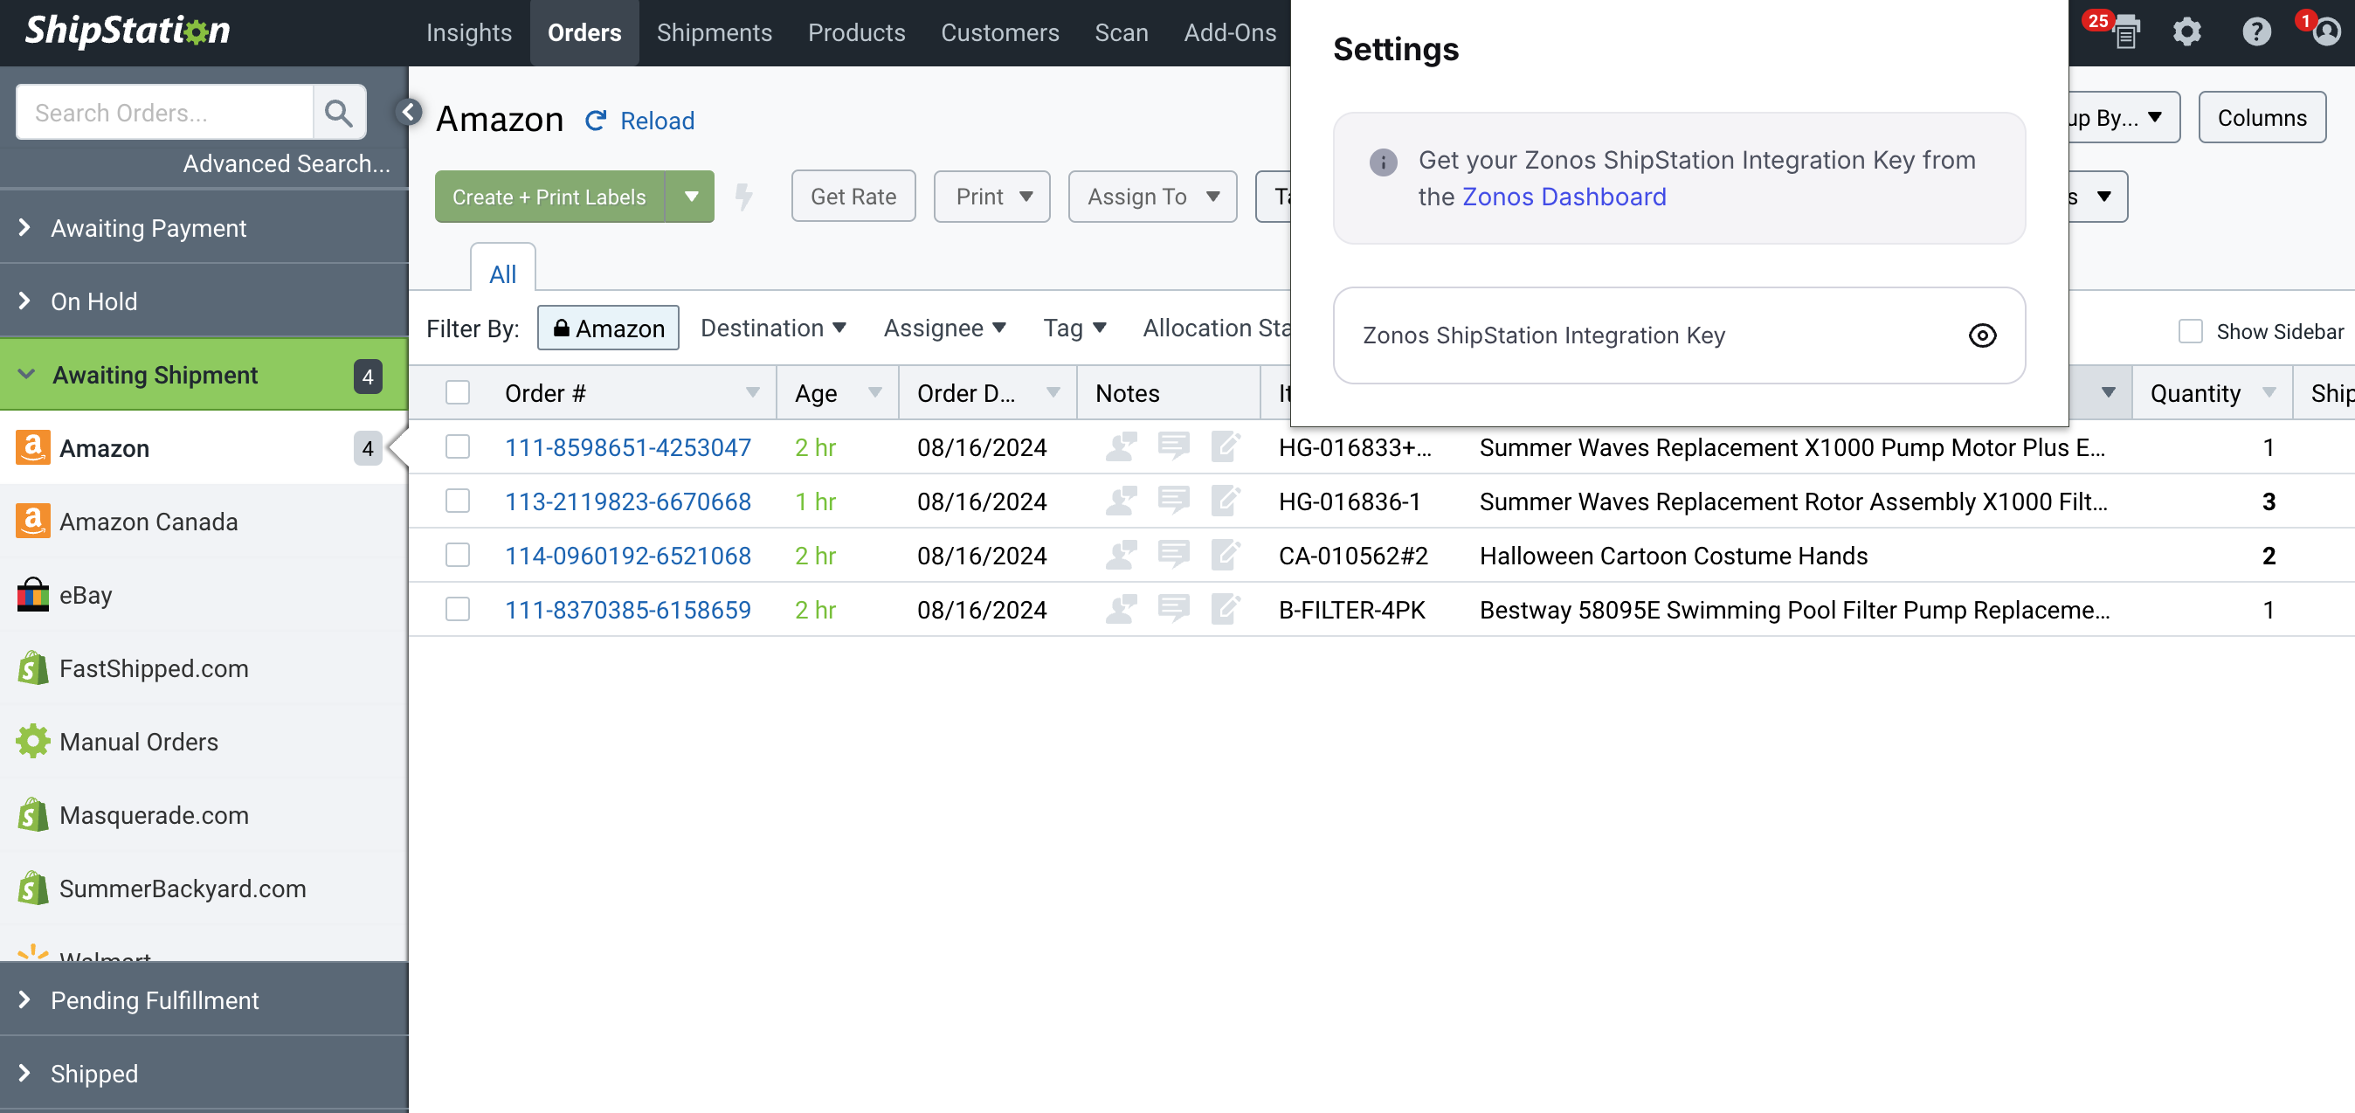The width and height of the screenshot is (2355, 1113).
Task: Open the Zonos Dashboard link
Action: point(1565,197)
